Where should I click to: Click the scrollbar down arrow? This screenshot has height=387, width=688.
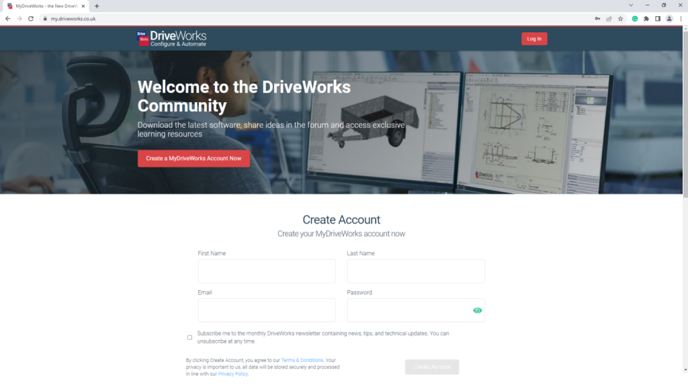685,370
